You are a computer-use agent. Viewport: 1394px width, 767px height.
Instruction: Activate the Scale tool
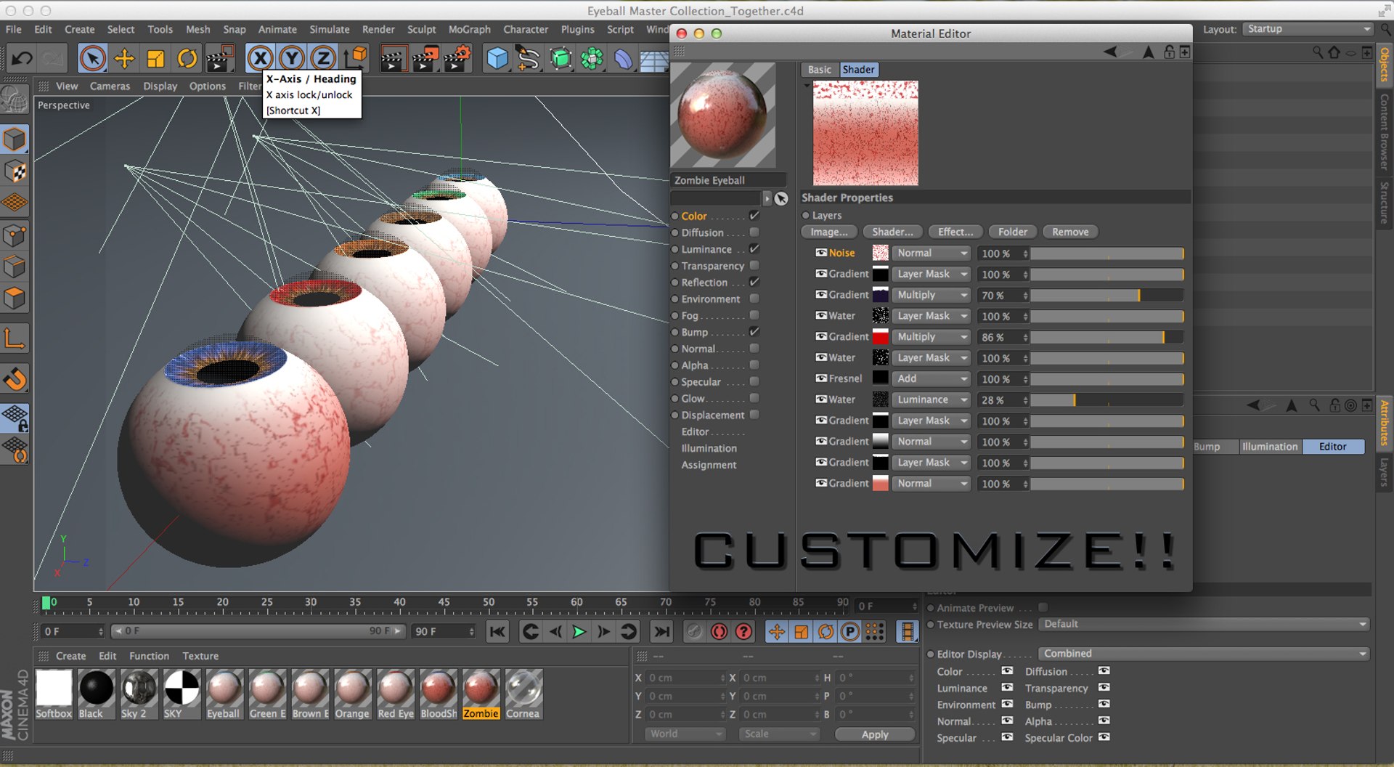pyautogui.click(x=155, y=58)
